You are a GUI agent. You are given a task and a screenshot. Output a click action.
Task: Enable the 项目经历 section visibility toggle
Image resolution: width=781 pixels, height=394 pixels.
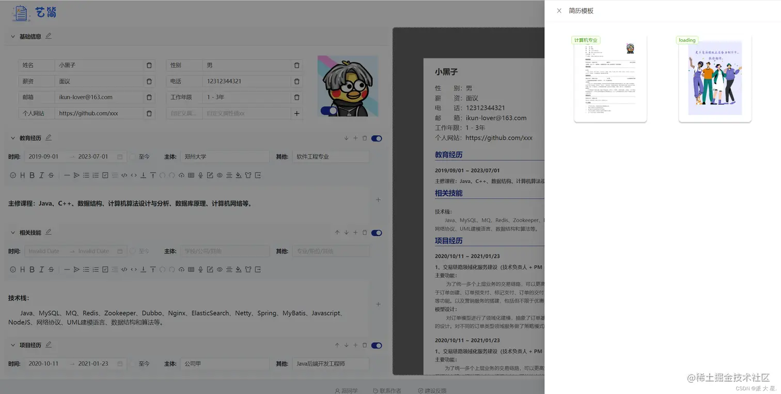pos(376,345)
